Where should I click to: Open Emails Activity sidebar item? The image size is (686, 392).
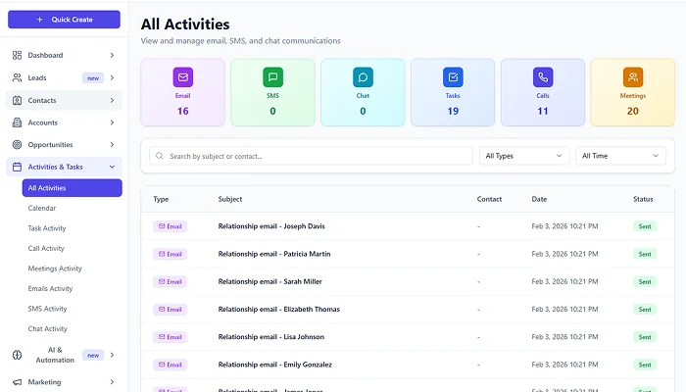click(50, 288)
